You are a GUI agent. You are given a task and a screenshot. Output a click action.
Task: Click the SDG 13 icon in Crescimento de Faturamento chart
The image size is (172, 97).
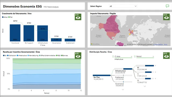[x=78, y=17]
